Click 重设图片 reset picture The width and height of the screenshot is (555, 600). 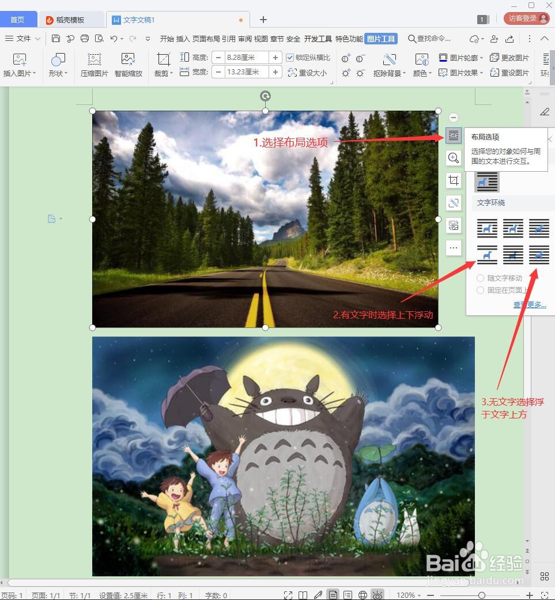(x=509, y=72)
